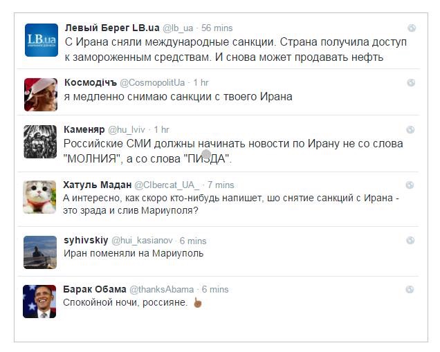Click the globe icon on the syhivskiy tweet
This screenshot has width=440, height=352.
(x=411, y=241)
